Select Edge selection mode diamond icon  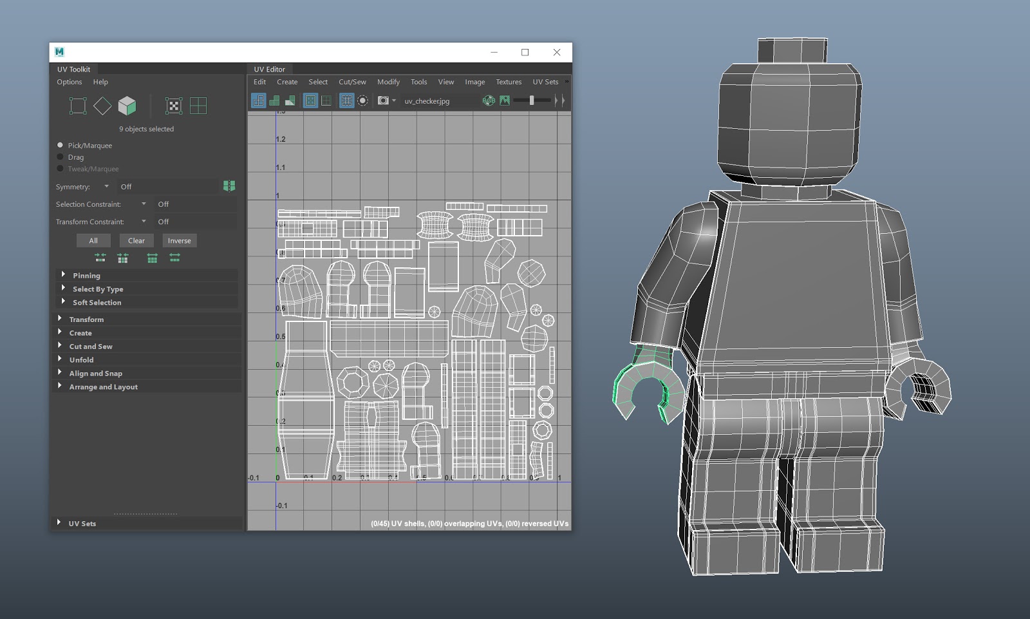[102, 106]
